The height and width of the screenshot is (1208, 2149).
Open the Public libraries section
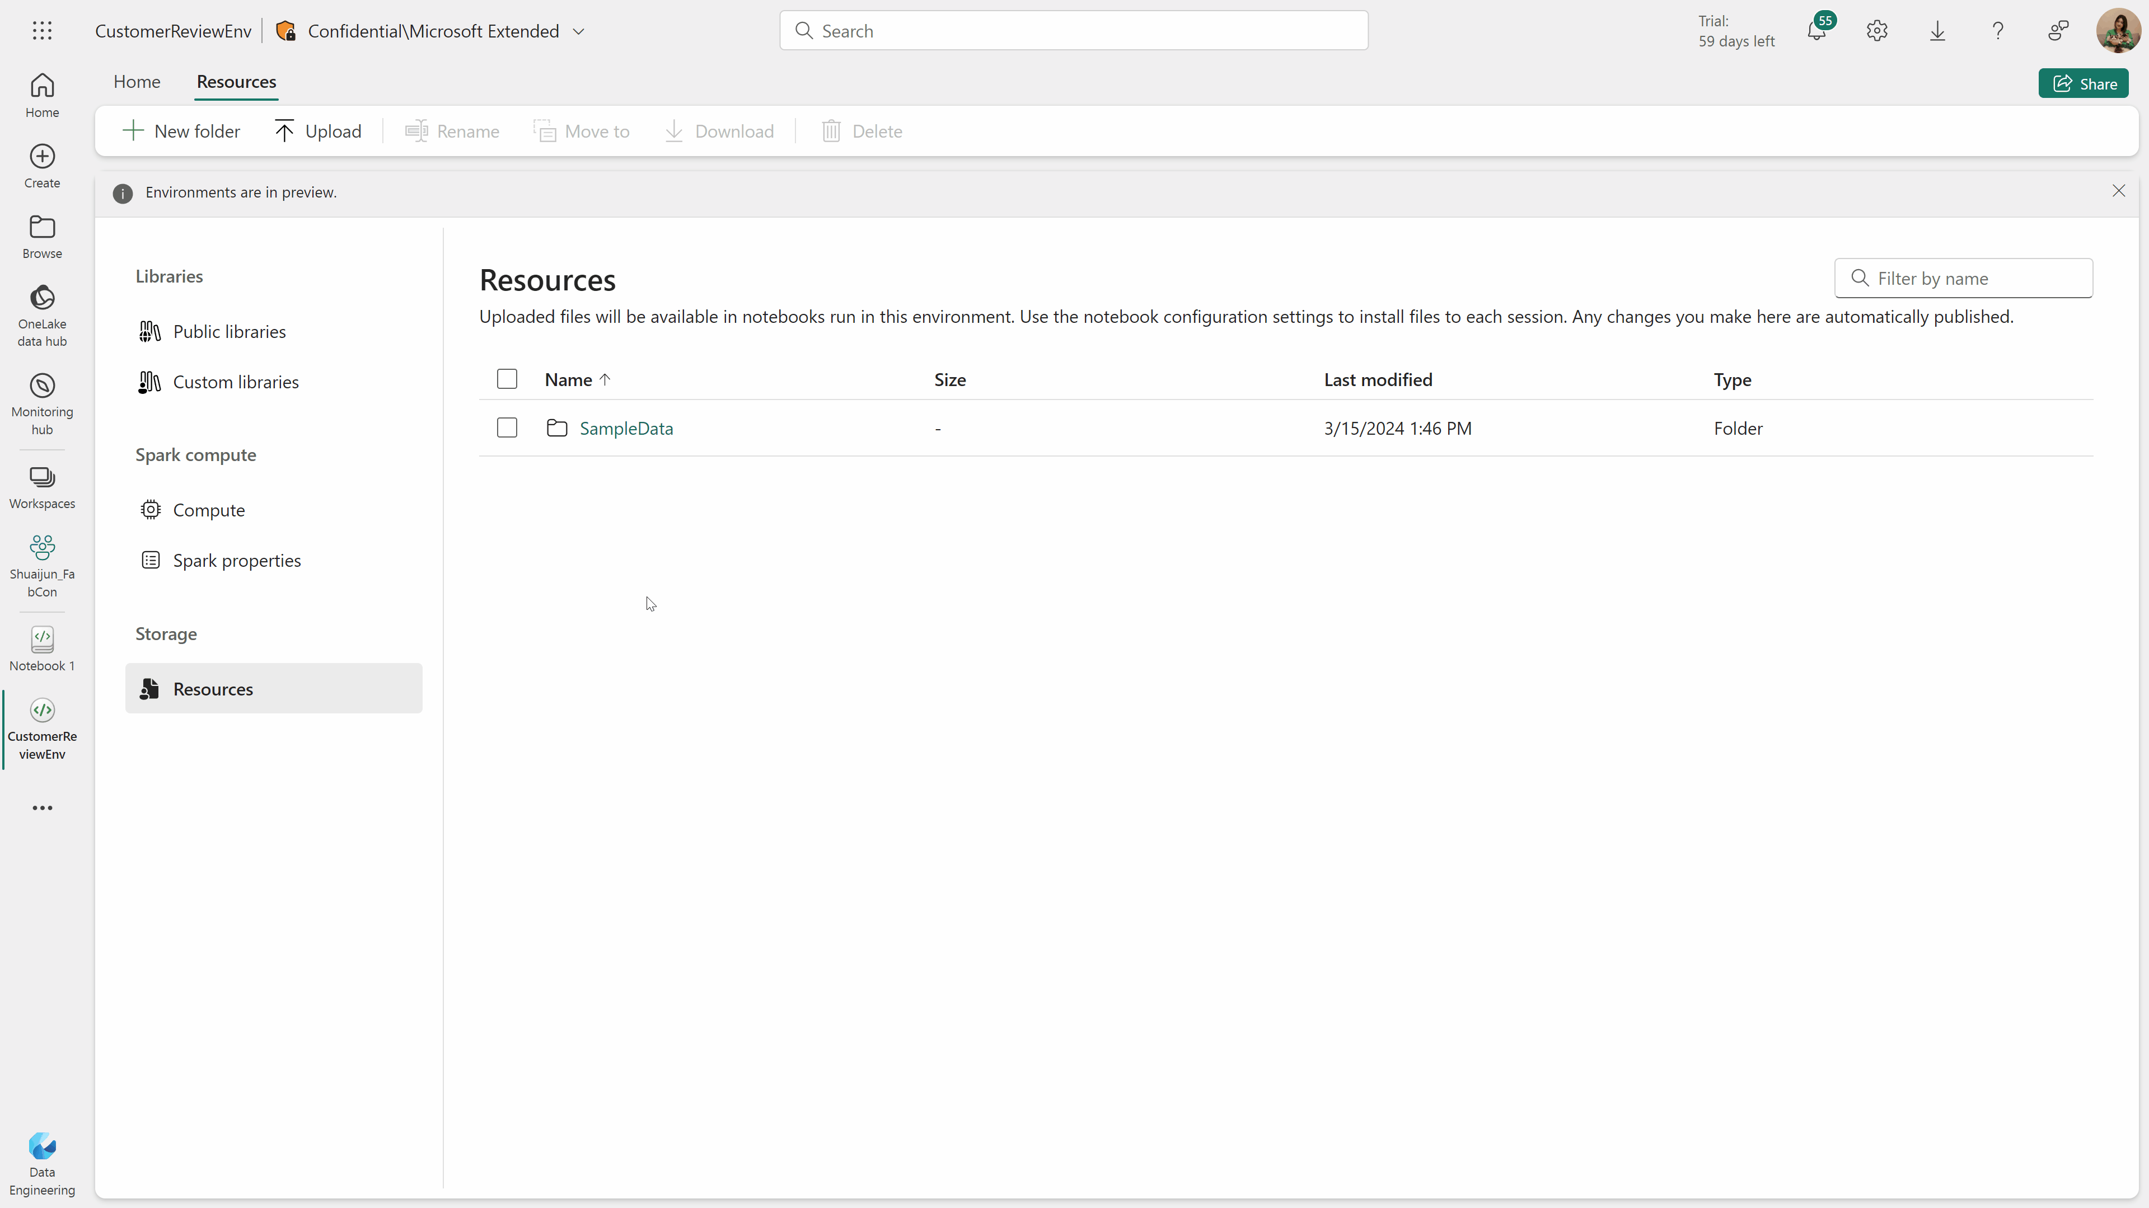pyautogui.click(x=230, y=330)
